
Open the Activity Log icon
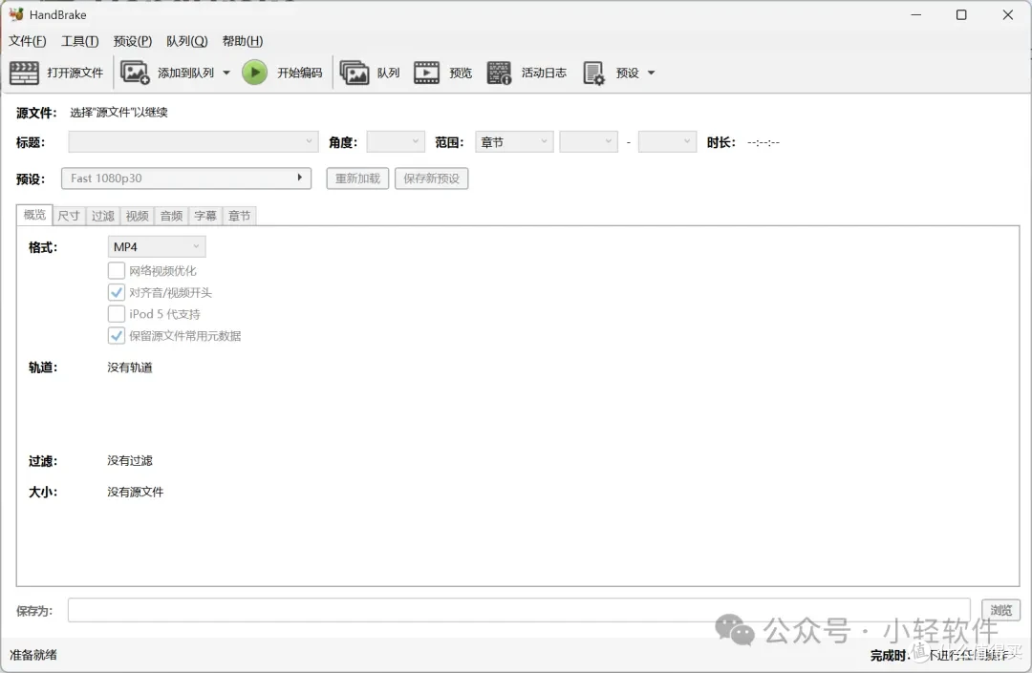(499, 73)
